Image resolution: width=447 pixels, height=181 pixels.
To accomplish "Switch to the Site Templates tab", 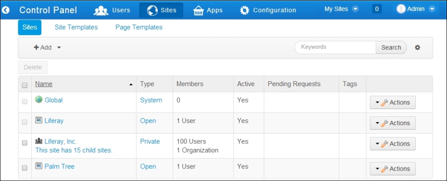I will pyautogui.click(x=76, y=27).
